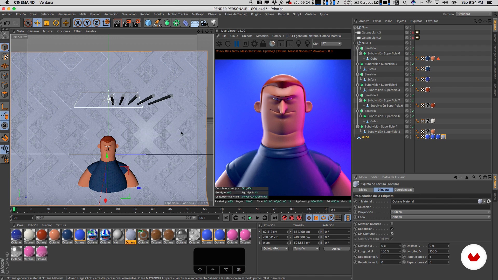Toggle the Sin Costuras checkbox
The width and height of the screenshot is (498, 280).
click(x=392, y=234)
